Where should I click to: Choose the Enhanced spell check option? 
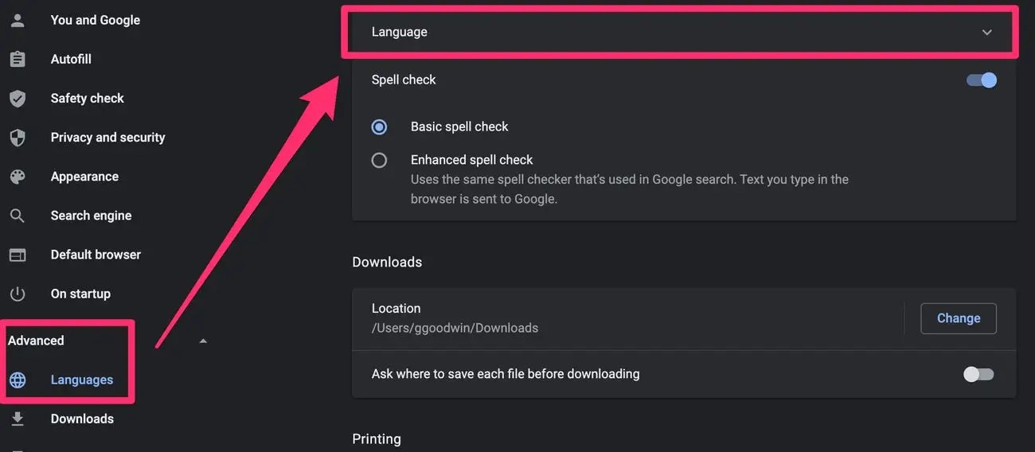pos(380,160)
